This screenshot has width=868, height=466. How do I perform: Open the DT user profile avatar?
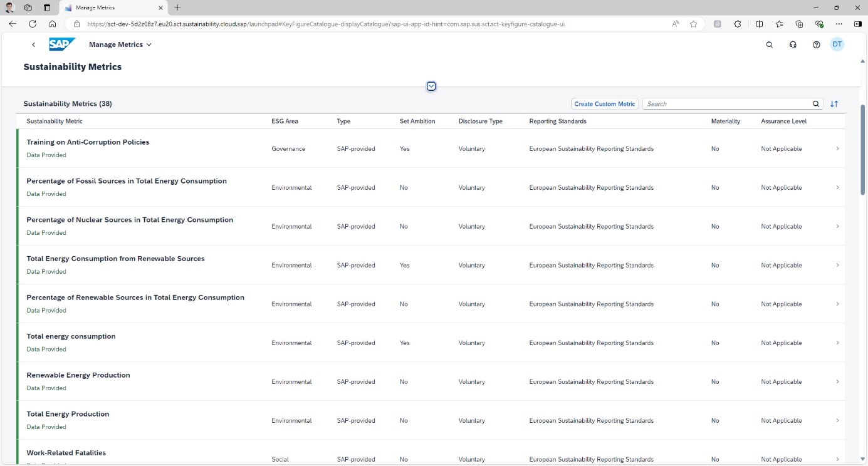tap(837, 44)
